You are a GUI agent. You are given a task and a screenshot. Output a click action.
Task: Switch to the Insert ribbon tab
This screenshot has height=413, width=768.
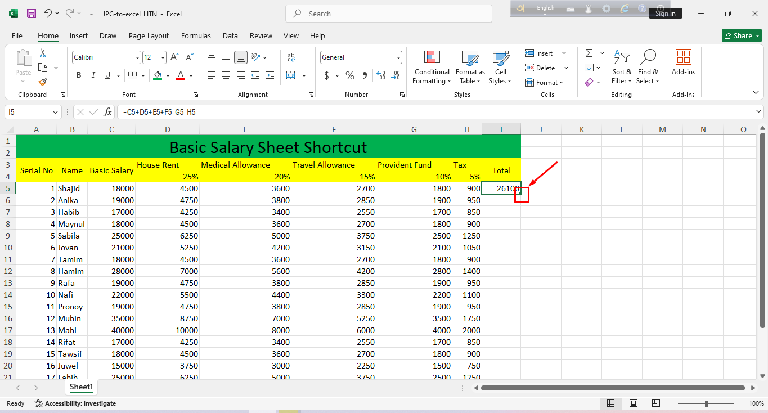(79, 35)
